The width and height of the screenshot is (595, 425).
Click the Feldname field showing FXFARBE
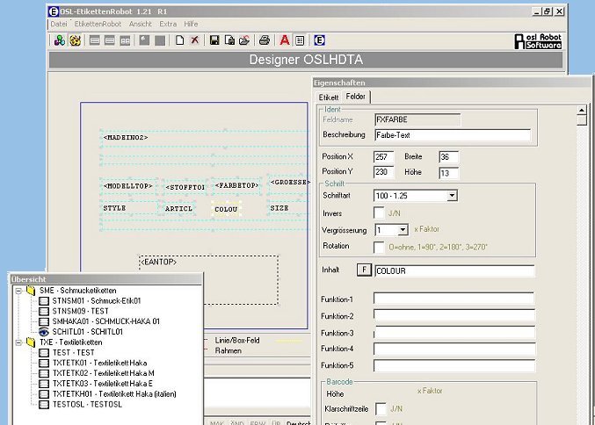tap(417, 119)
